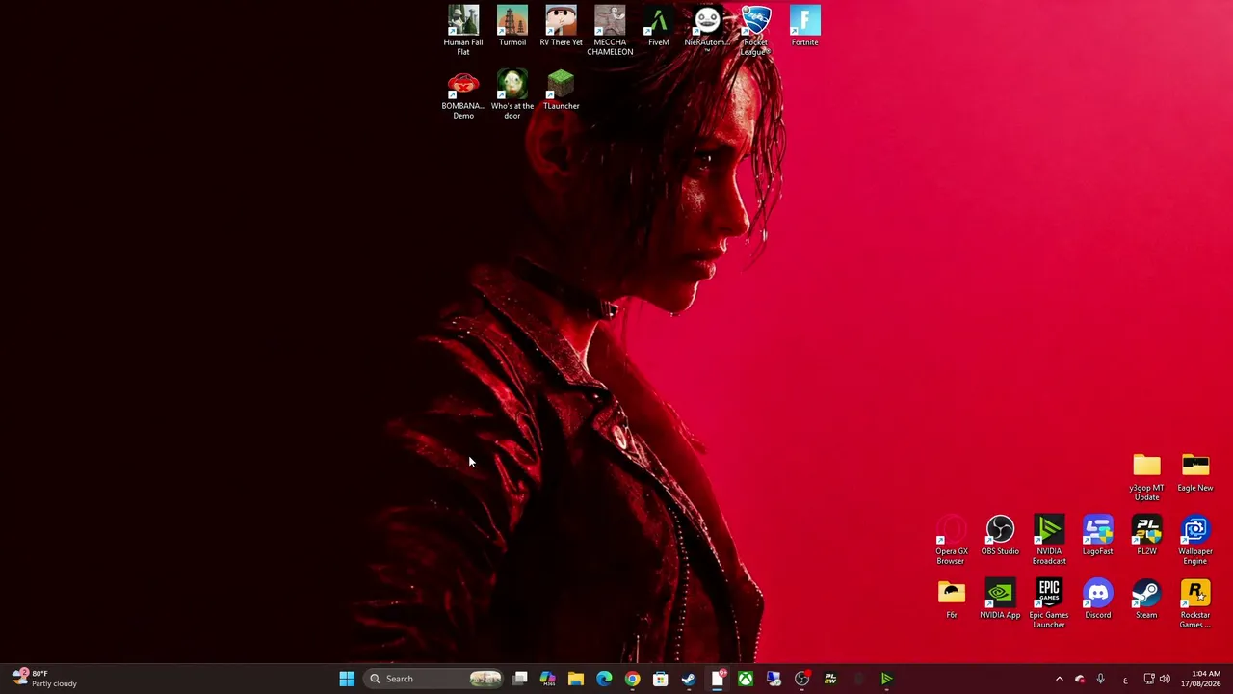1233x694 pixels.
Task: Click the microphone icon in the system tray
Action: tap(1101, 679)
